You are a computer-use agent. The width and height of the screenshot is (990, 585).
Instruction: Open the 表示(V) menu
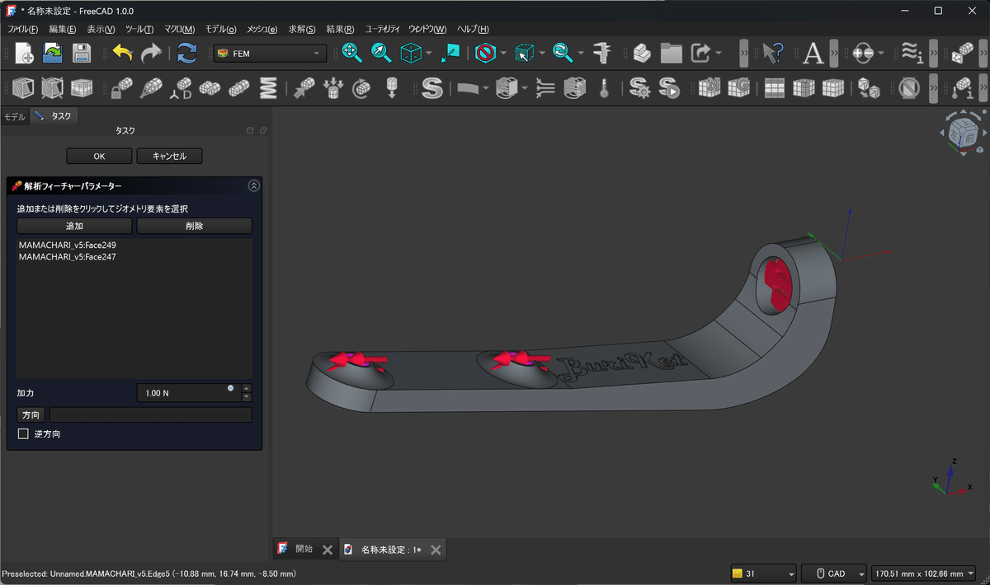coord(101,30)
